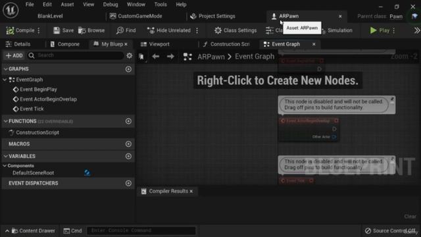Open Hide Unrelated options dots
Viewport: 421px width, 237px height.
click(197, 30)
